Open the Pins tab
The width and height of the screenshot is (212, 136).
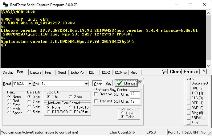(x=48, y=72)
